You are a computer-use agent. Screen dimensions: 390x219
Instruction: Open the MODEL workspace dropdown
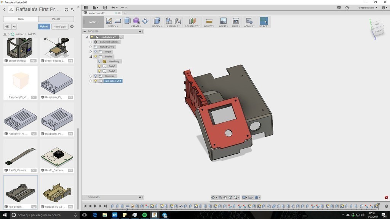pyautogui.click(x=94, y=22)
